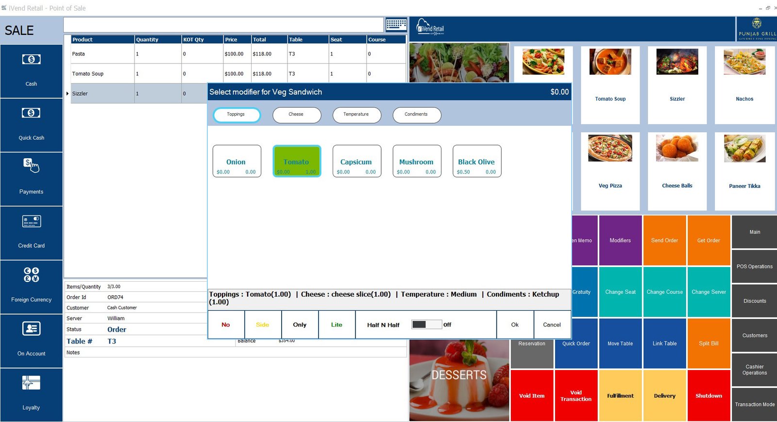Click the Send Order tile
The height and width of the screenshot is (422, 777).
pos(664,240)
